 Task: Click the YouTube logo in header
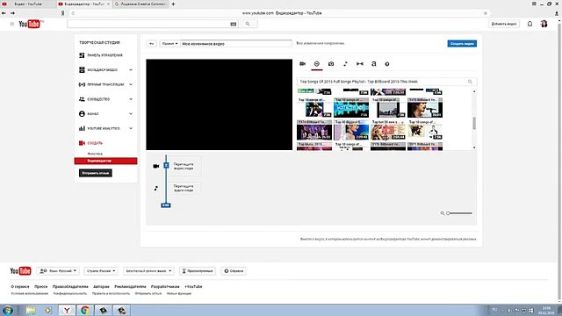tap(30, 24)
